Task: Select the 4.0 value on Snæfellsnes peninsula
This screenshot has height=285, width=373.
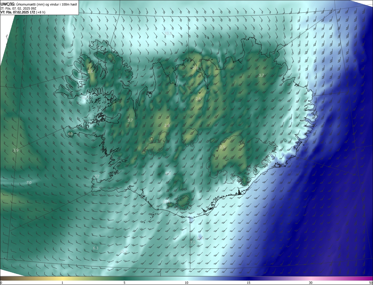Action: click(70, 134)
